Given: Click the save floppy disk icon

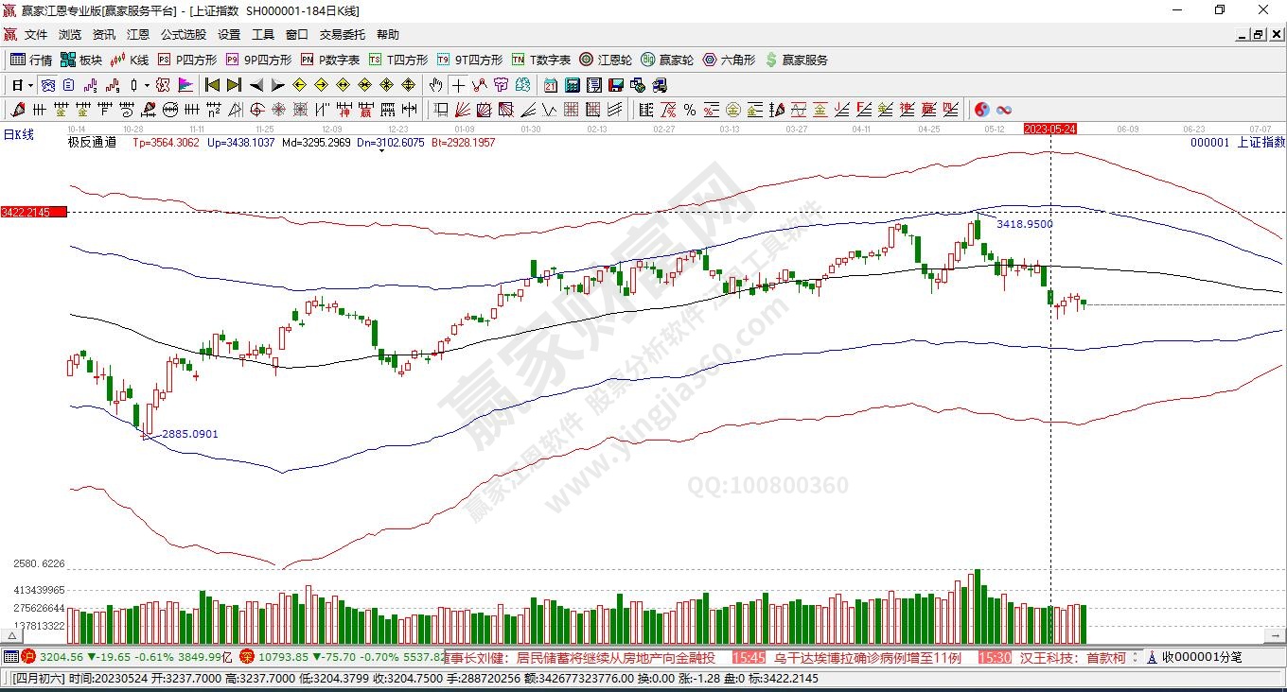Looking at the screenshot, I should tap(616, 85).
